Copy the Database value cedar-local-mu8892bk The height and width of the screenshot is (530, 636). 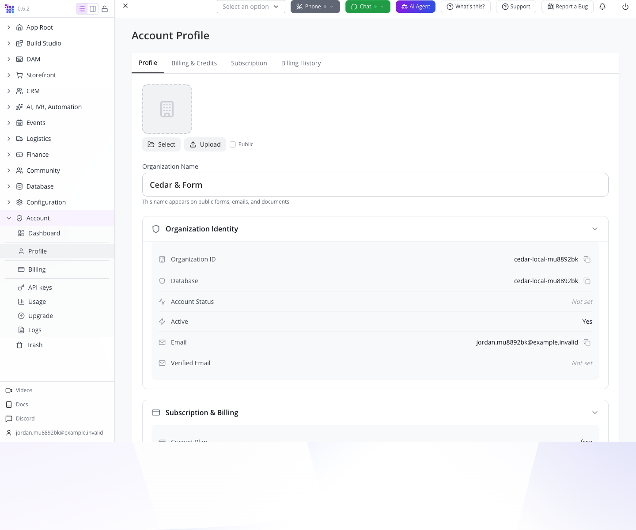pyautogui.click(x=587, y=281)
